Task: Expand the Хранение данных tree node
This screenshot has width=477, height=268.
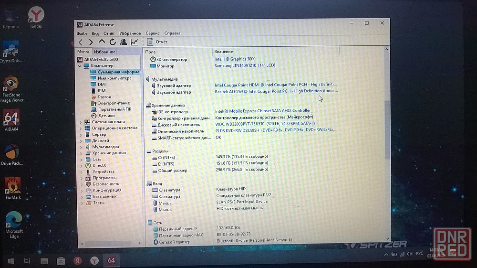Action: pos(81,153)
